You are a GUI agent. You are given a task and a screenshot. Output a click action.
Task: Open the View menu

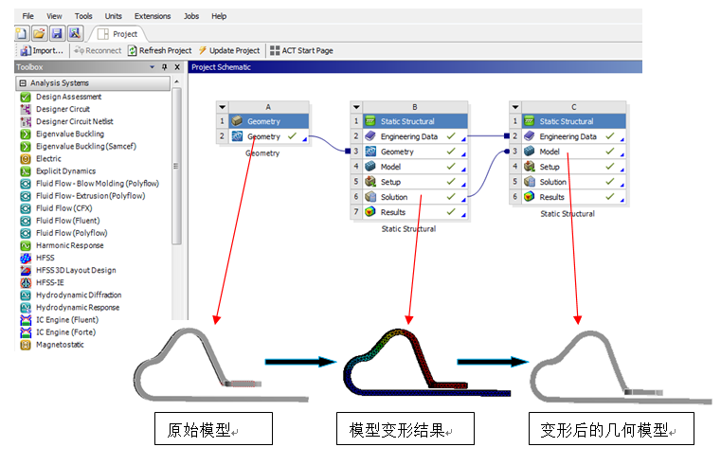tap(54, 16)
